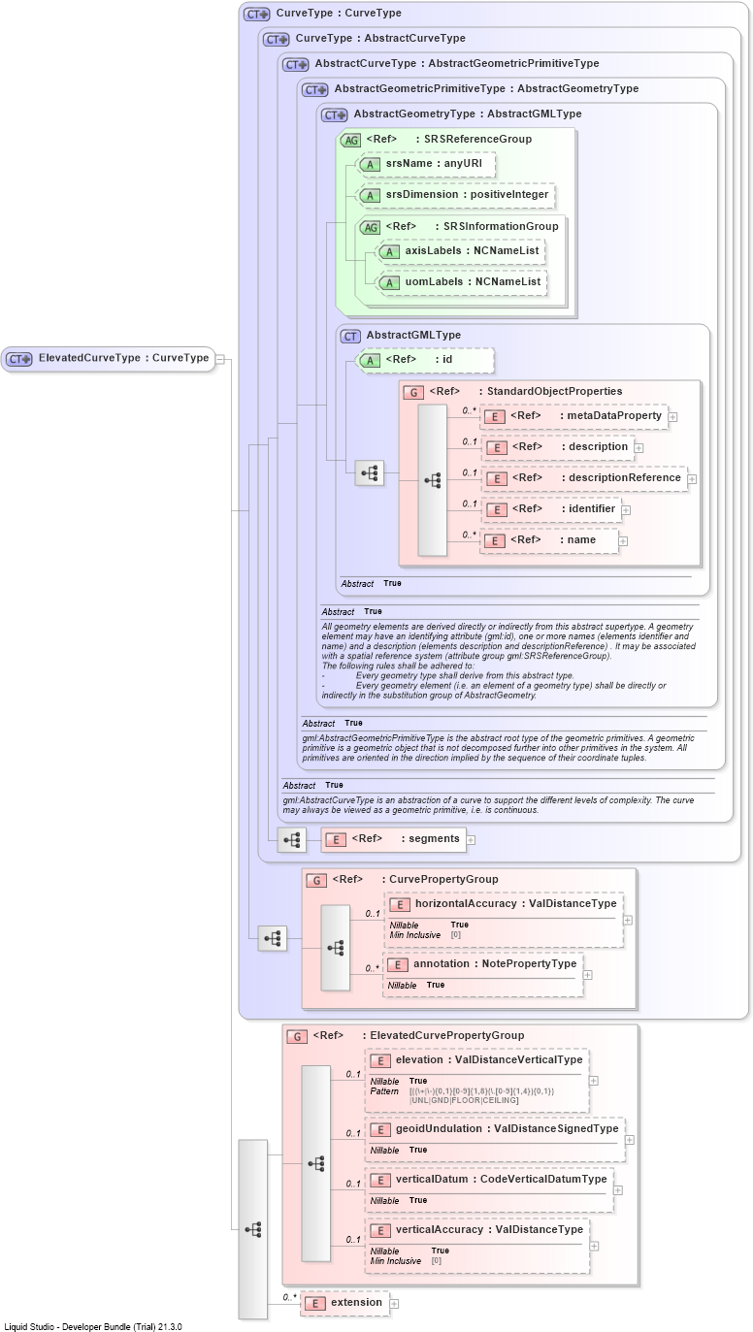Click the sequence compositor inside CurvePropertyGroup
The width and height of the screenshot is (753, 1332).
[336, 947]
